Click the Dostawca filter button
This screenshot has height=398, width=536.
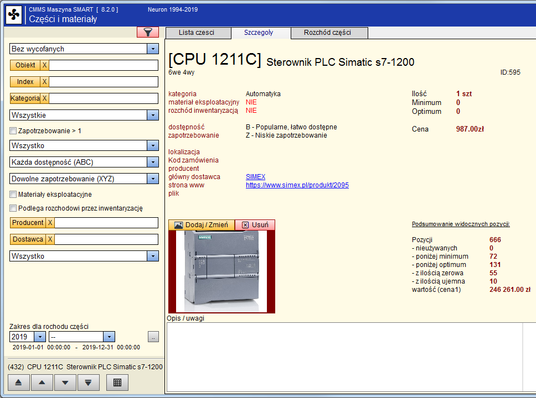click(x=28, y=239)
